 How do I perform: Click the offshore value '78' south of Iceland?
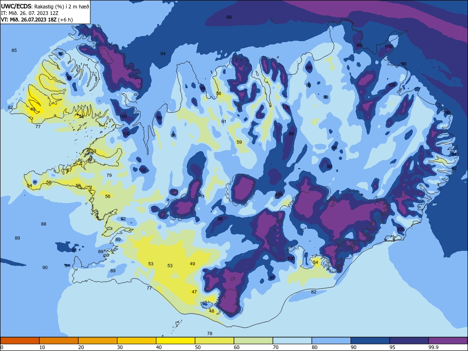[x=210, y=333]
